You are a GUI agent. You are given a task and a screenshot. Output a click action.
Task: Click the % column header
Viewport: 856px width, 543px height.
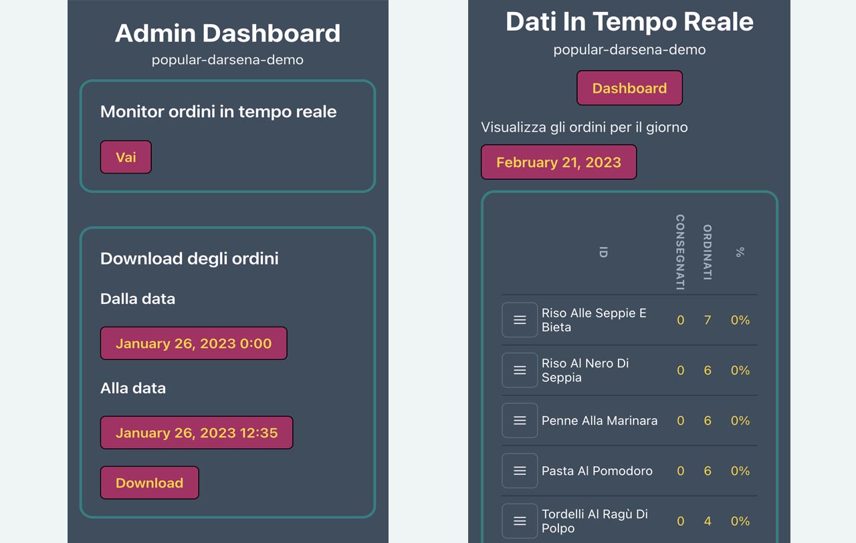click(x=740, y=252)
